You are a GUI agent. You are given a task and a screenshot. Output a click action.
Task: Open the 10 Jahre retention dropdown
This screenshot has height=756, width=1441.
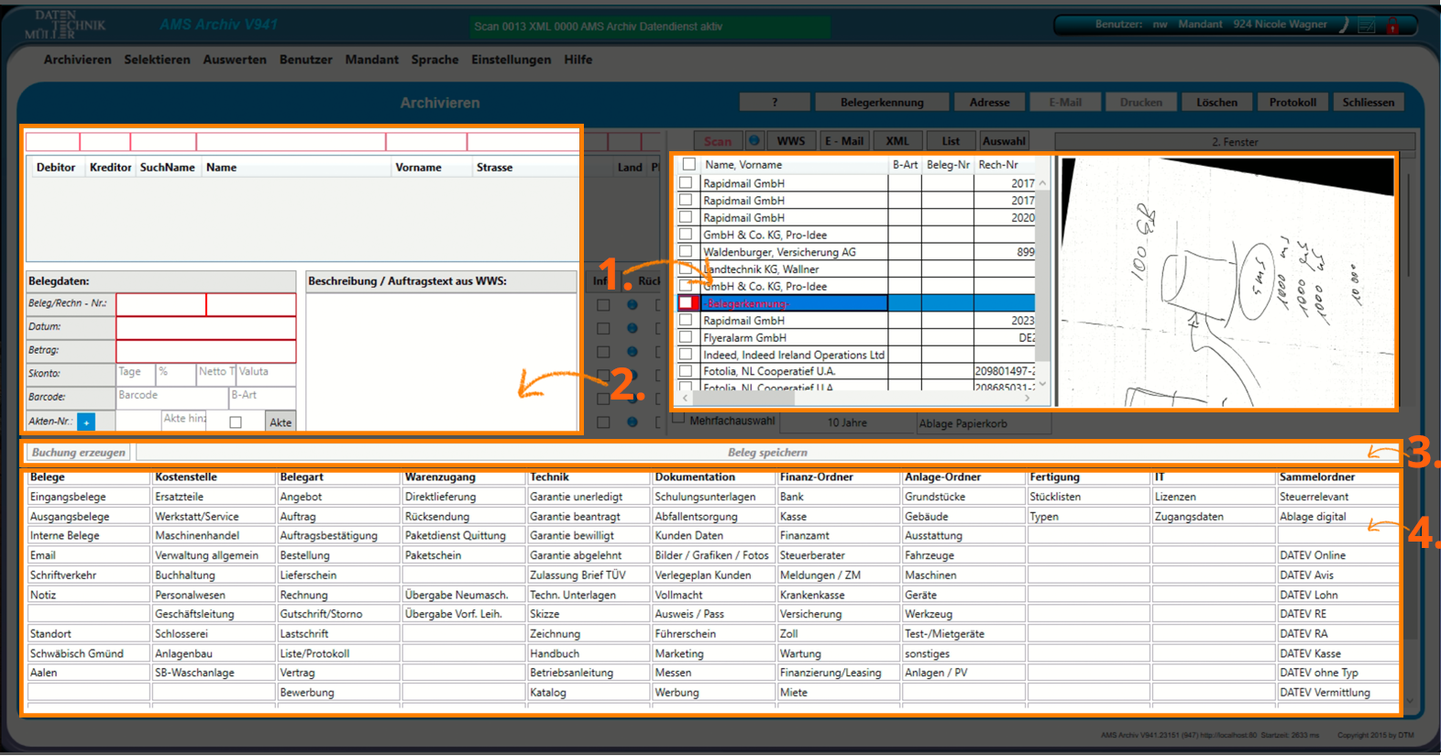tap(846, 422)
